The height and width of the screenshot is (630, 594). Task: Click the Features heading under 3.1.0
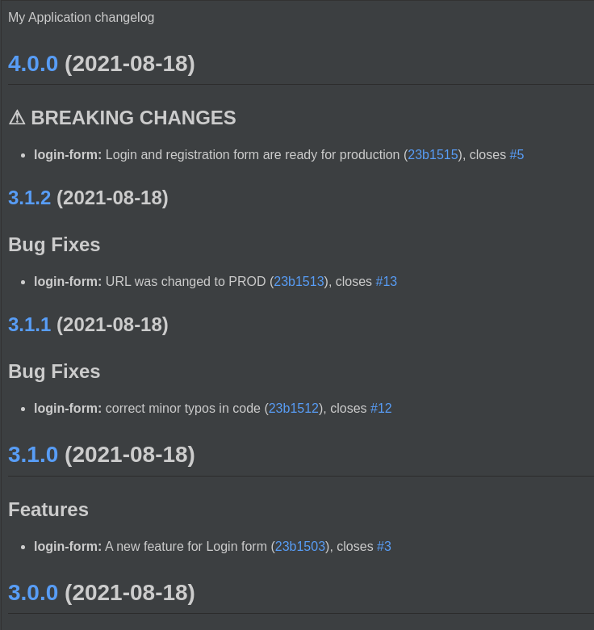pyautogui.click(x=48, y=510)
